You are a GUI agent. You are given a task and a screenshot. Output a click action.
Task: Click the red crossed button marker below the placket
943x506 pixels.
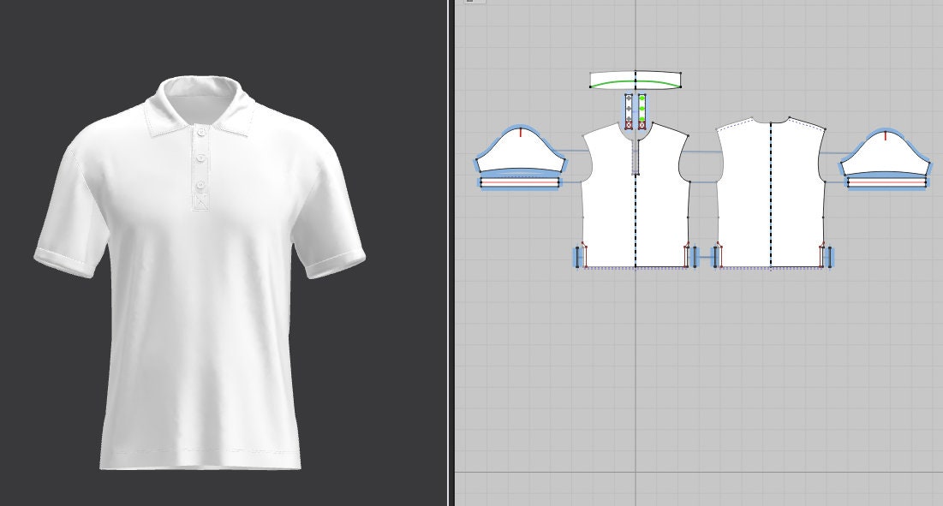642,125
